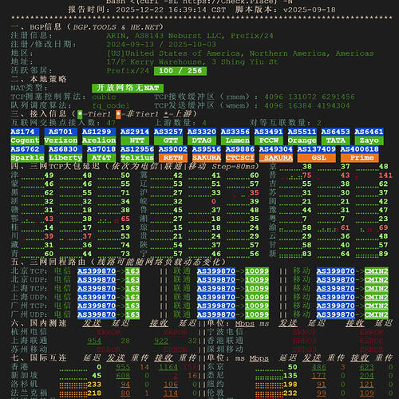This screenshot has width=399, height=399.
Task: Select script version v2025-09-18
Action: click(x=310, y=10)
